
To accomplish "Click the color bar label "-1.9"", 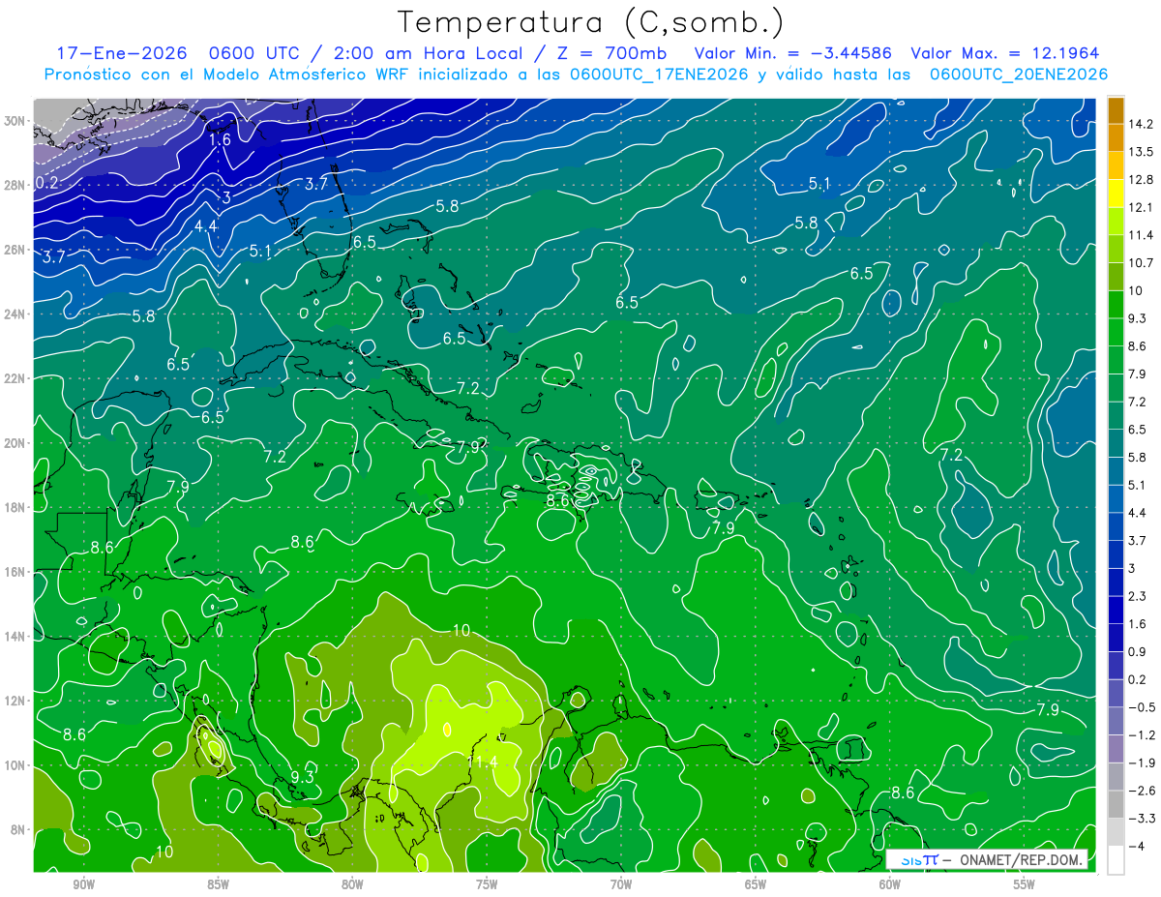I will pos(1142,762).
